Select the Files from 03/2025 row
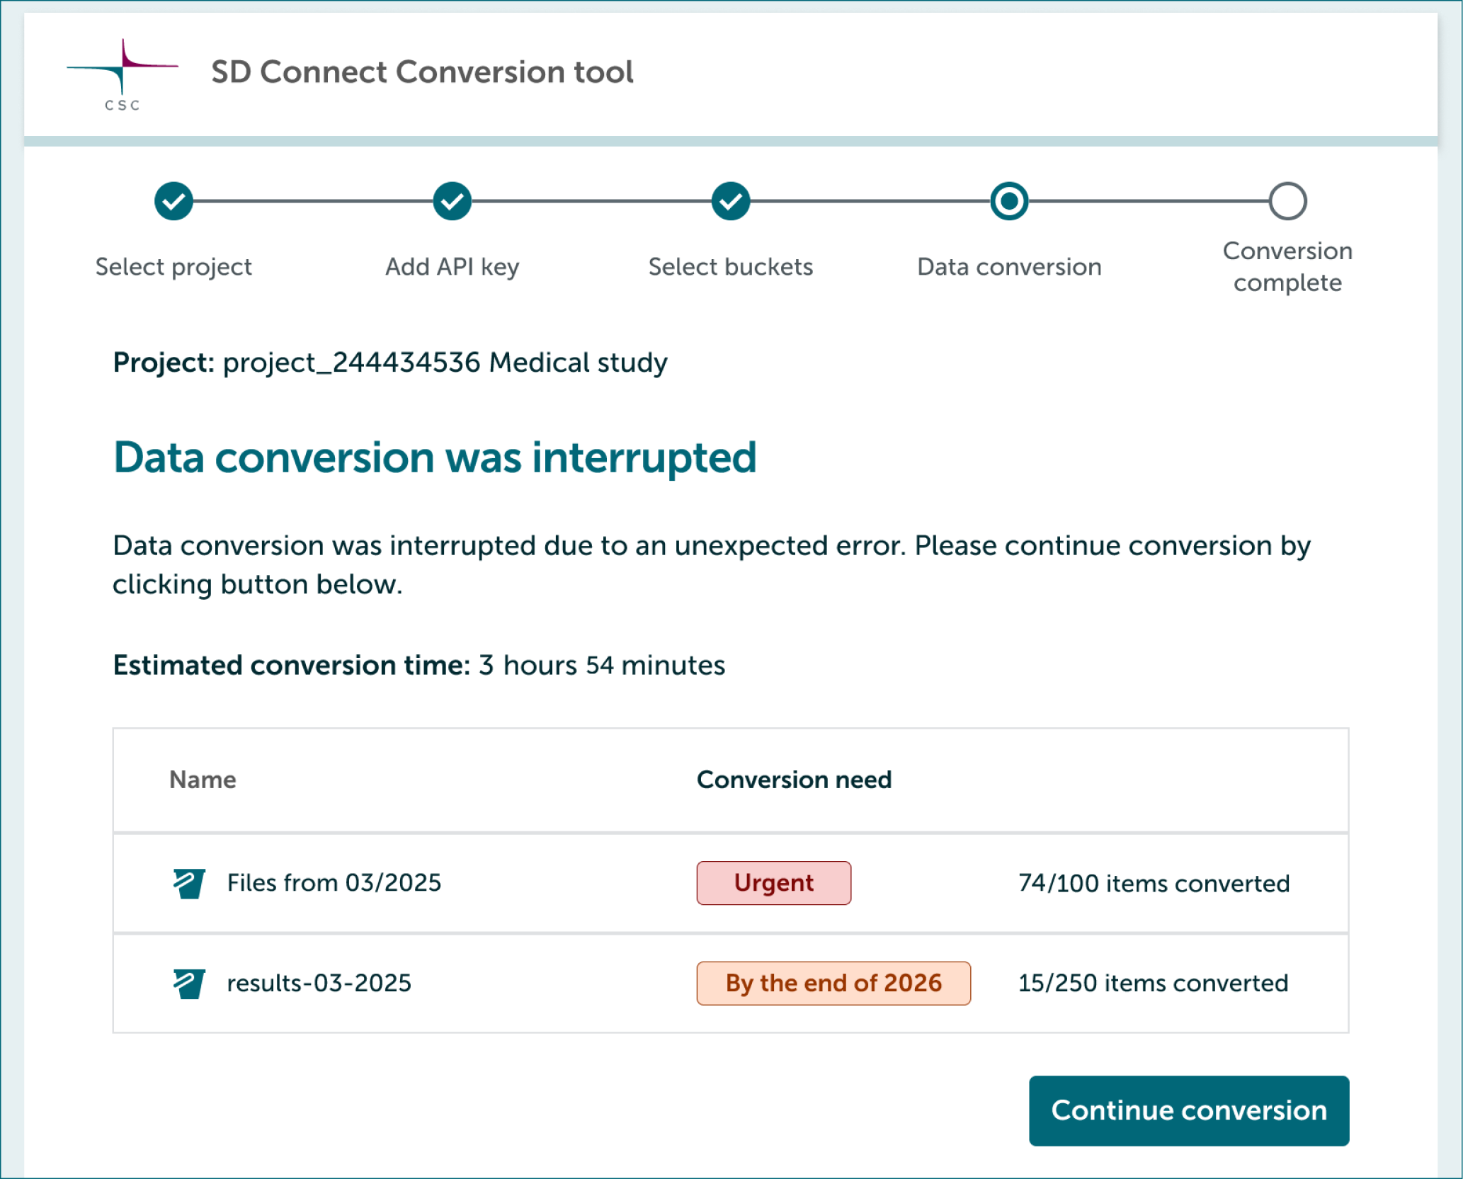The image size is (1463, 1179). [496, 882]
